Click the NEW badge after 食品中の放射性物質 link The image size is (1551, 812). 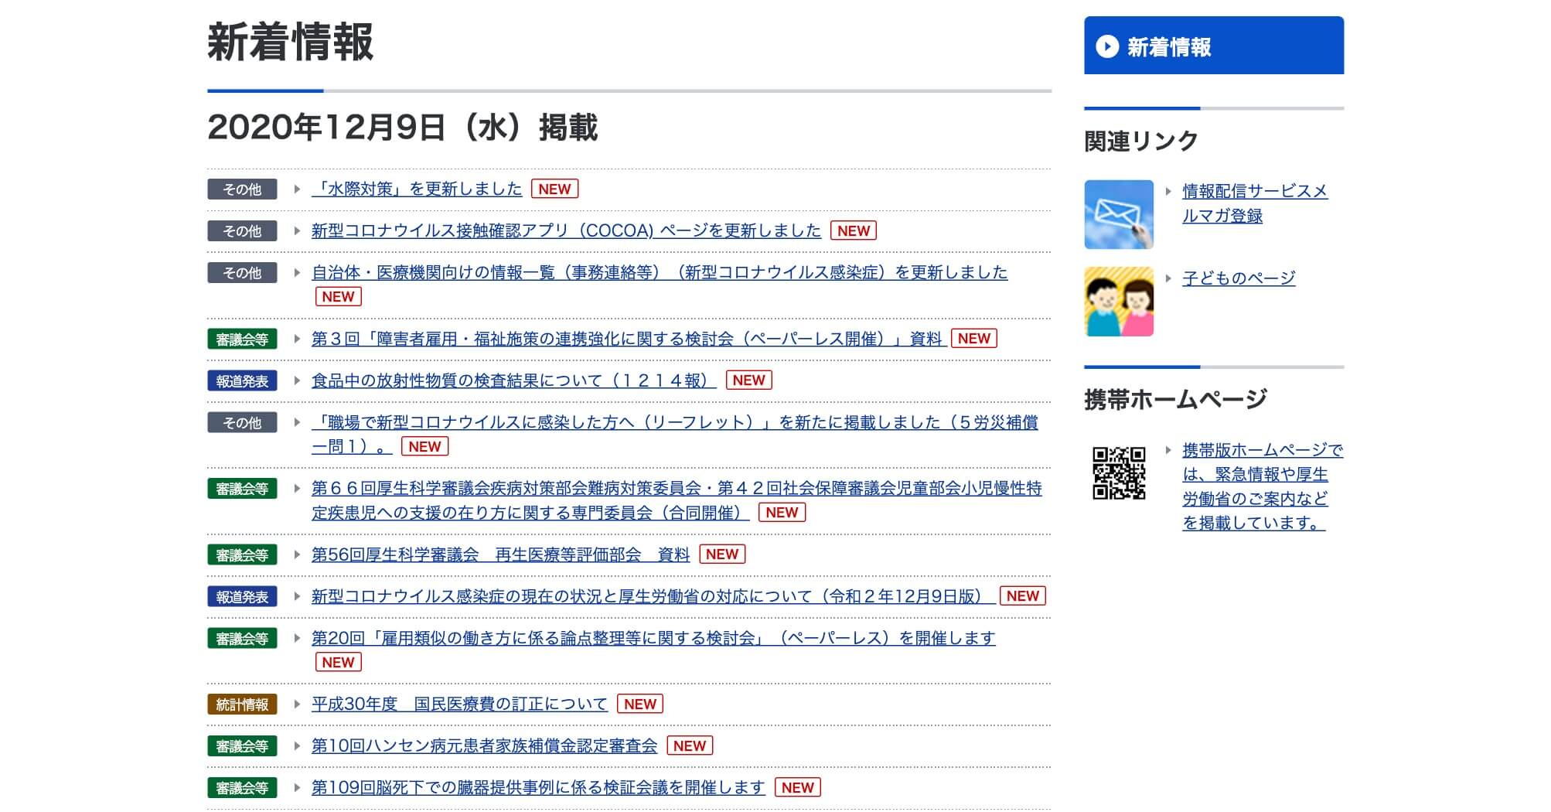click(748, 380)
